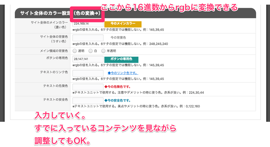Viewport: 270px width, 147px height.
Task: Click the button color input showing 28,147,141
Action: coord(88,59)
